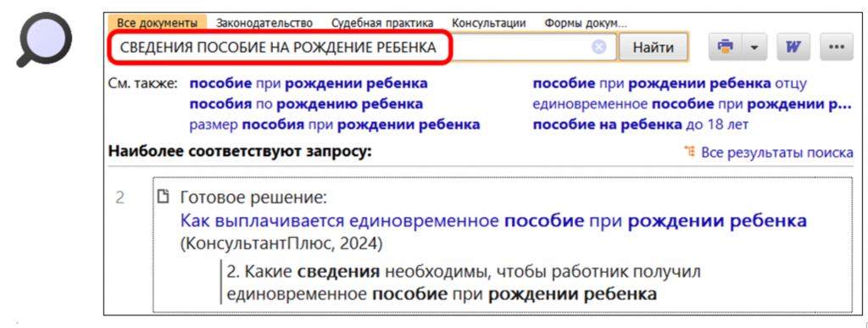The width and height of the screenshot is (868, 328).
Task: Open section 2. Какие сведения необходимы
Action: (464, 282)
